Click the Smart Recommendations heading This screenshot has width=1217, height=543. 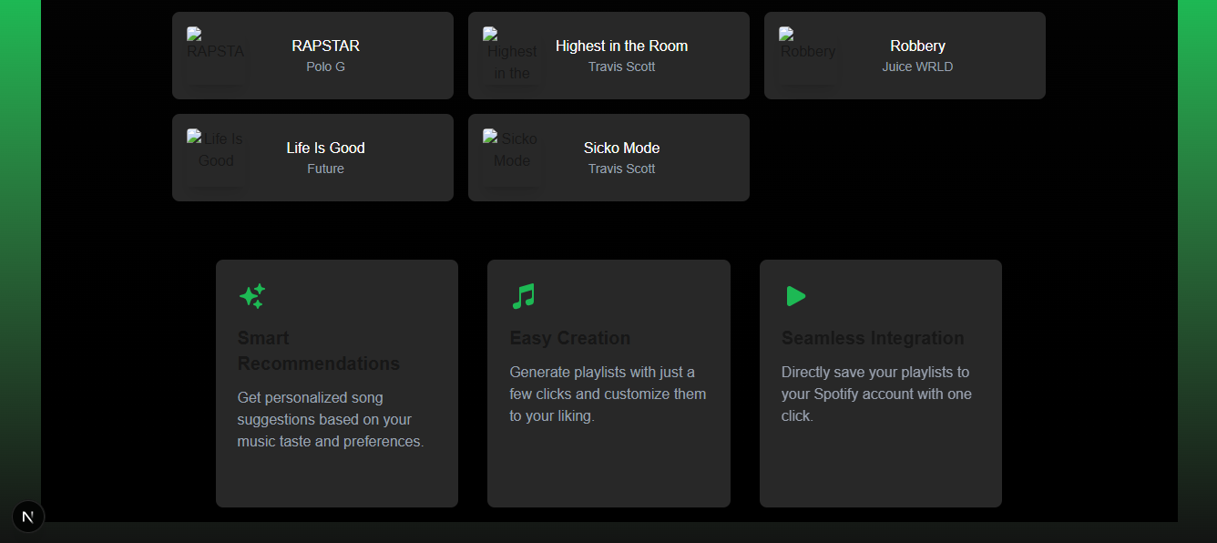tap(319, 351)
